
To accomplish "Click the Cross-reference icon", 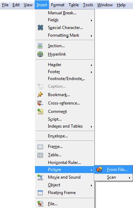I will [40, 103].
